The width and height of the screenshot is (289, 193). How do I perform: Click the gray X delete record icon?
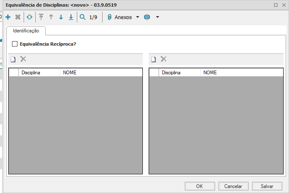tap(18, 17)
